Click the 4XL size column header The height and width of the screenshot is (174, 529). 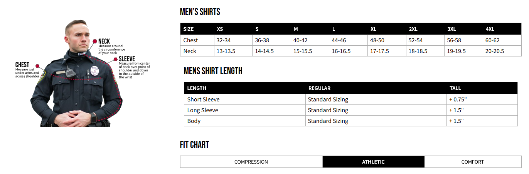coord(490,29)
